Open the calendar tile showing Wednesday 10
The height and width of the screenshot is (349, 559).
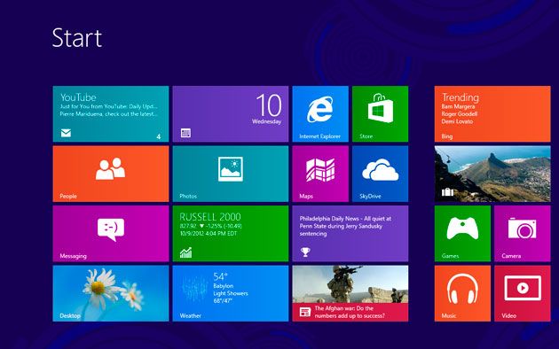(x=231, y=114)
